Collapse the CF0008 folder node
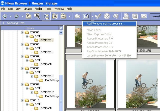This screenshot has height=111, width=160. pos(22,68)
